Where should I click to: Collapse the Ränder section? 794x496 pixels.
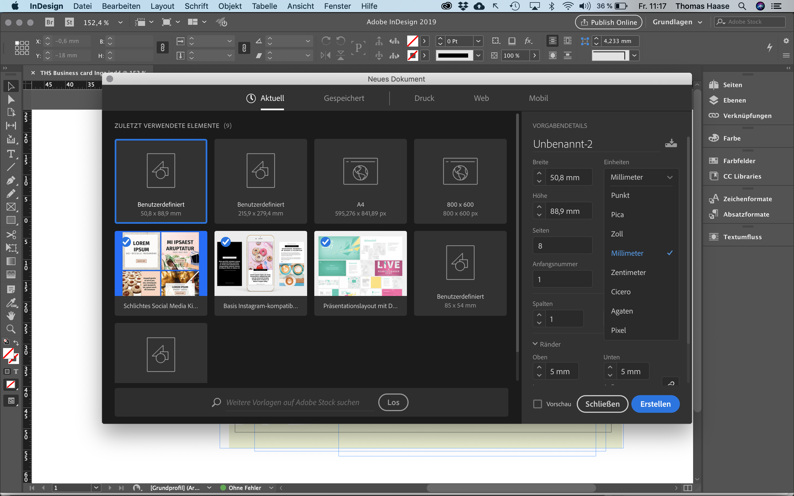pyautogui.click(x=535, y=344)
